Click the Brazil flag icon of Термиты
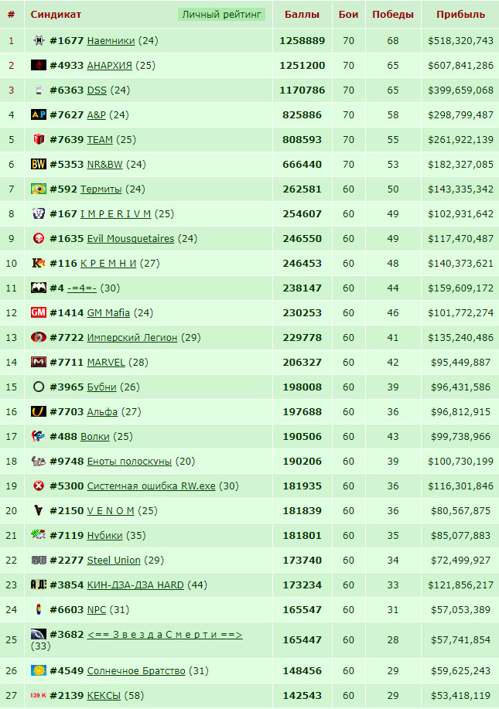Image resolution: width=499 pixels, height=709 pixels. (x=39, y=189)
